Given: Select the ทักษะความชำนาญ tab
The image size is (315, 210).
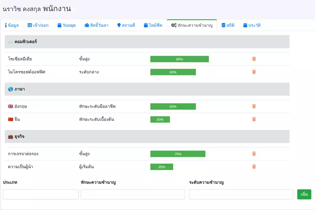Looking at the screenshot, I should click(x=192, y=25).
